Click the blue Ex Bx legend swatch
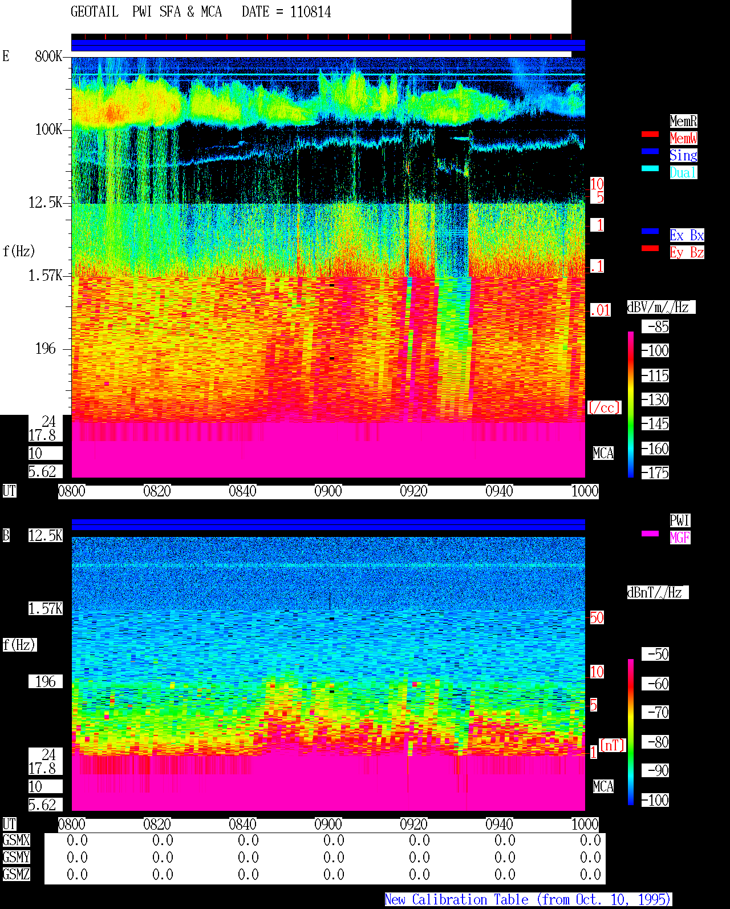The height and width of the screenshot is (909, 730). pyautogui.click(x=650, y=231)
